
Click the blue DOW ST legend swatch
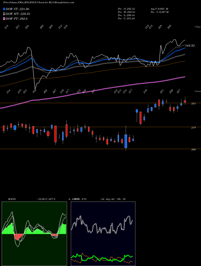4,9
